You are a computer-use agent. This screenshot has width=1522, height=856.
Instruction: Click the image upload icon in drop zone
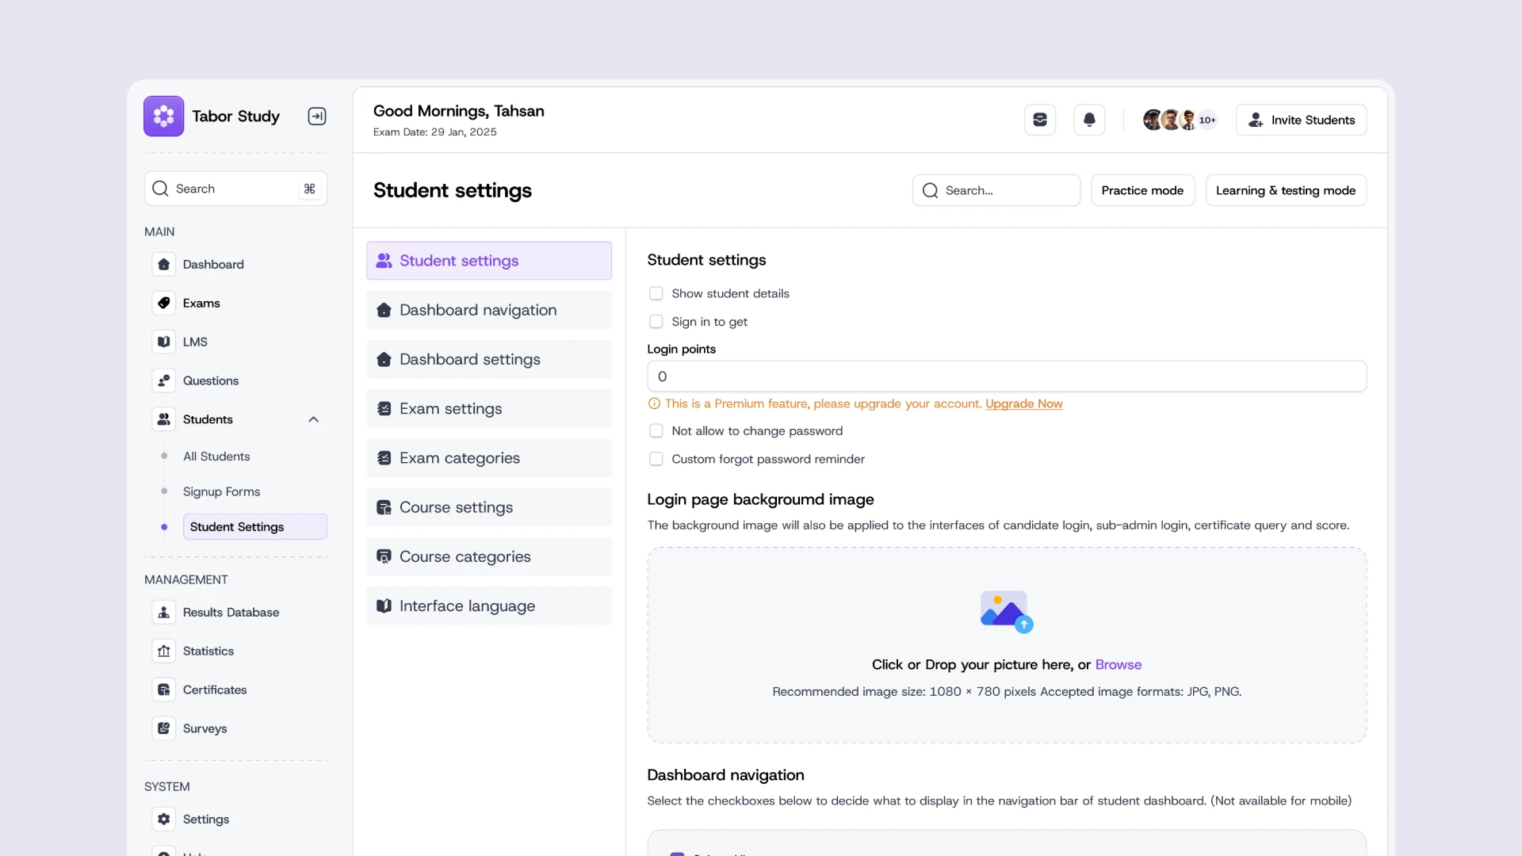click(1007, 611)
